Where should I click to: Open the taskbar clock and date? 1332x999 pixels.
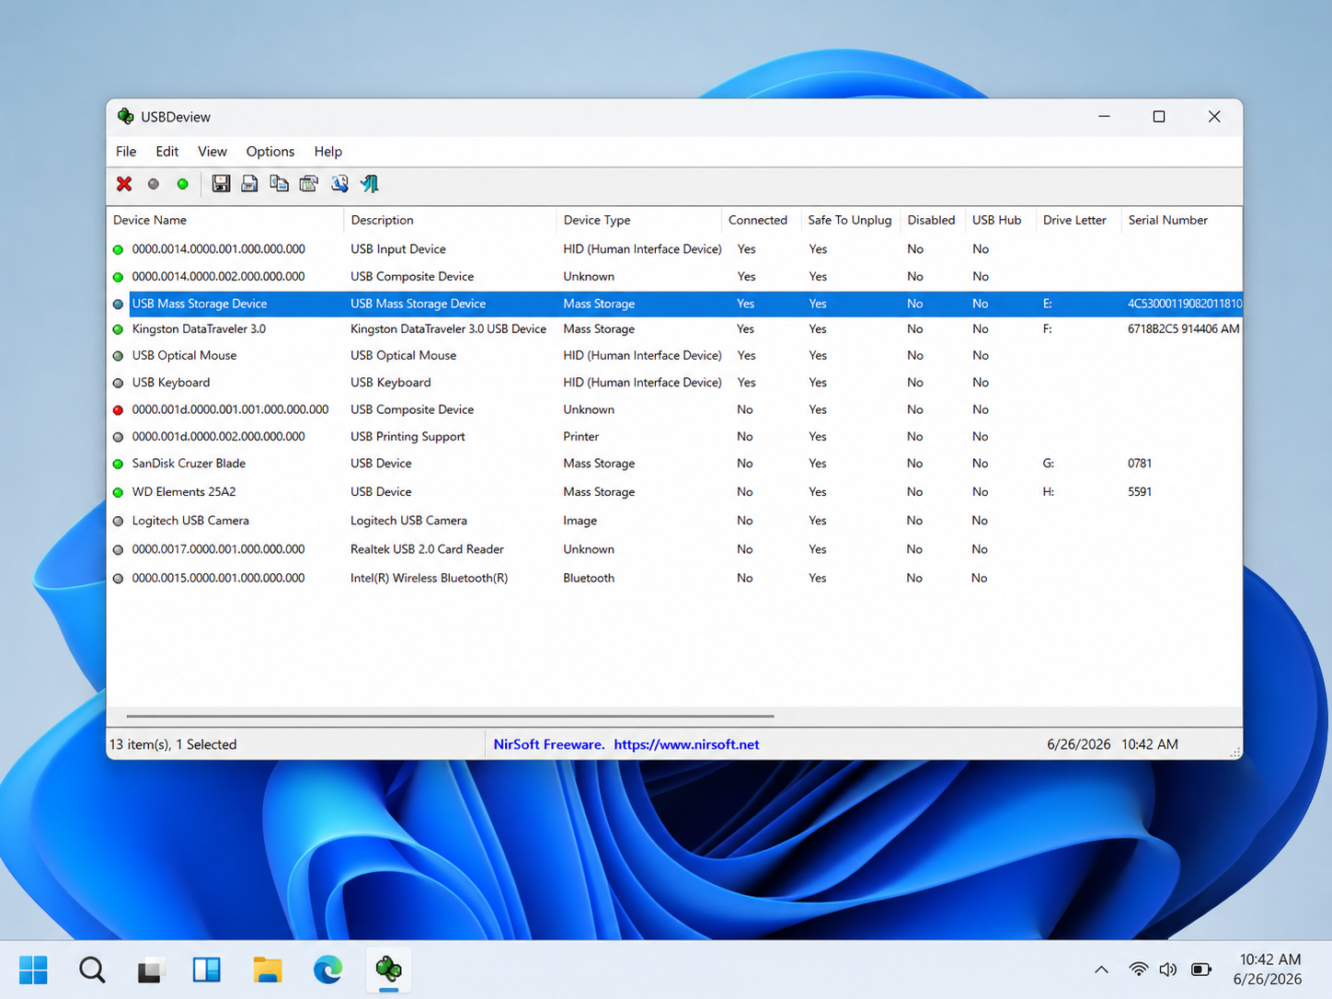1269,970
